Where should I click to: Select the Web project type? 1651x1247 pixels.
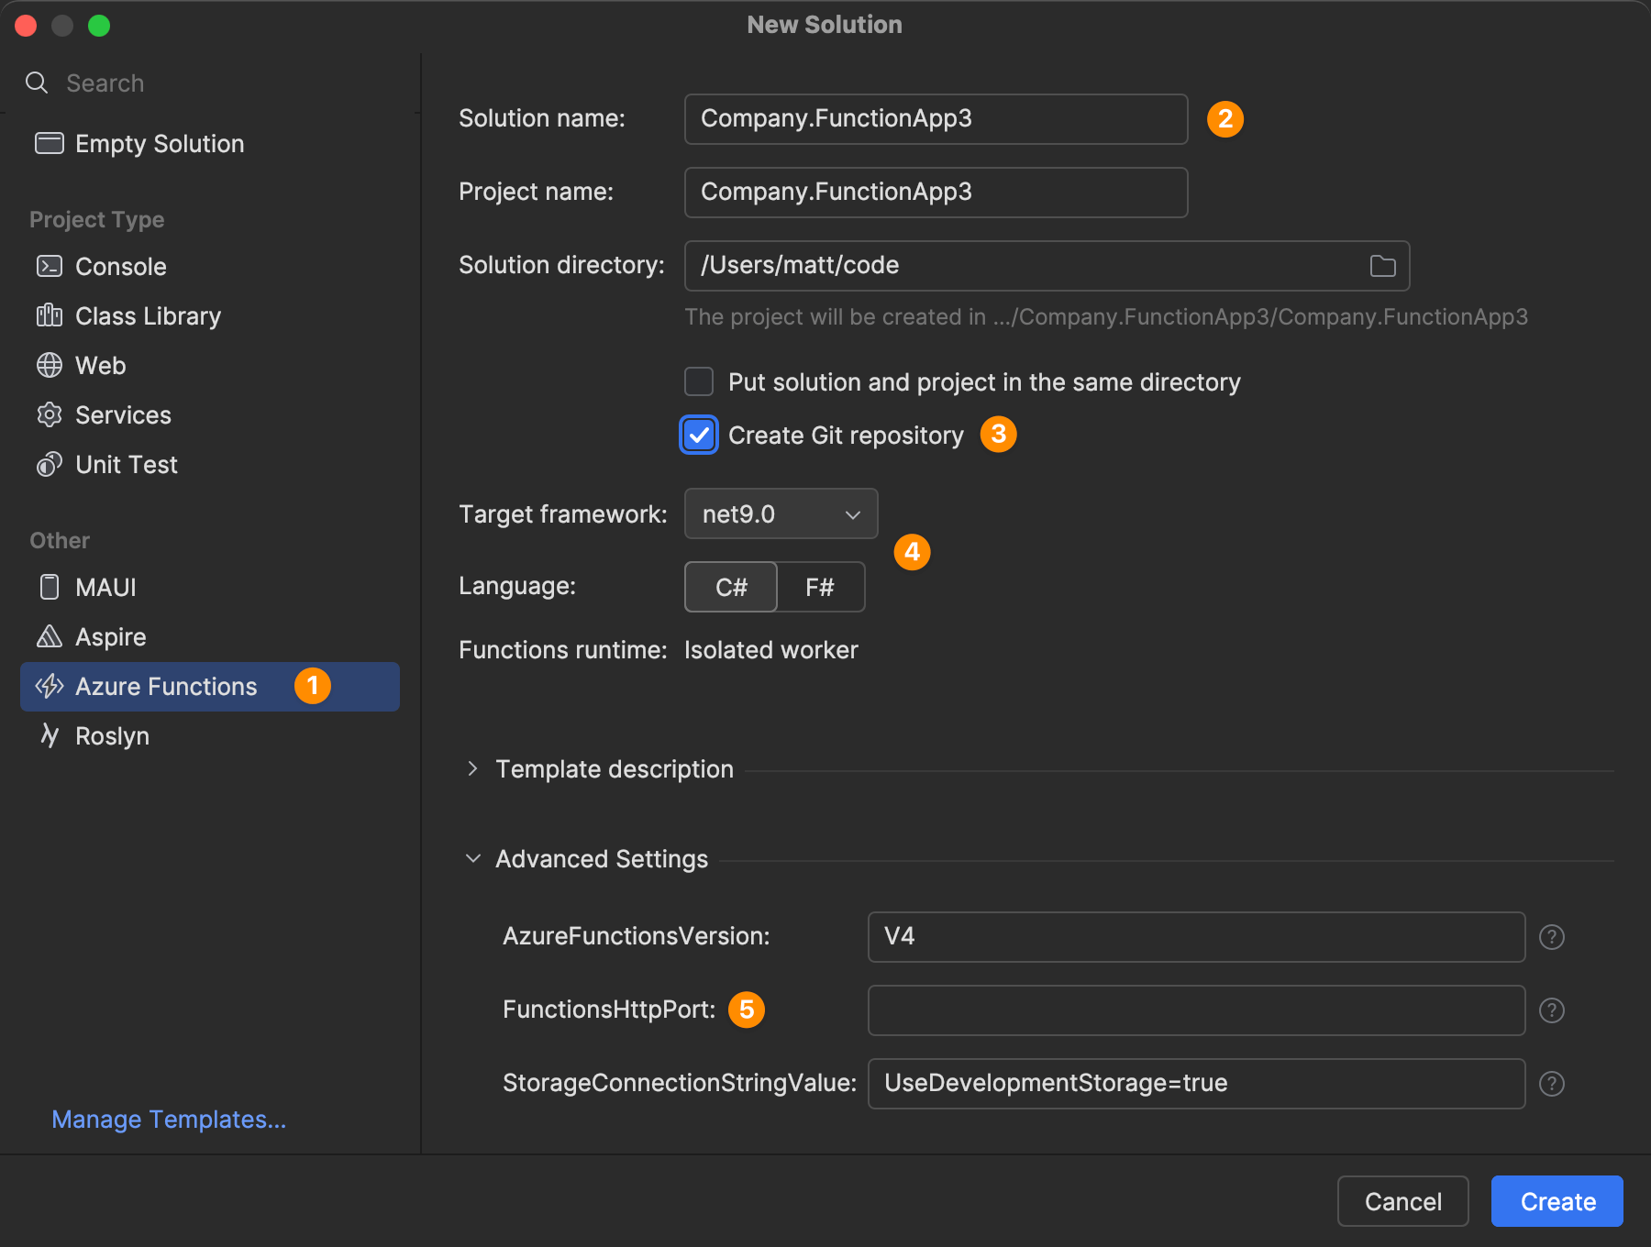[100, 365]
